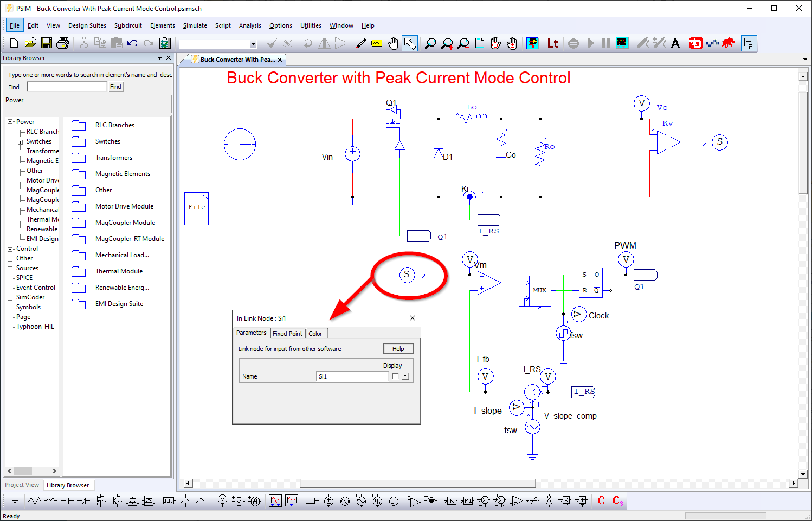Fit schematic to page icon
Image resolution: width=812 pixels, height=521 pixels.
coord(480,43)
